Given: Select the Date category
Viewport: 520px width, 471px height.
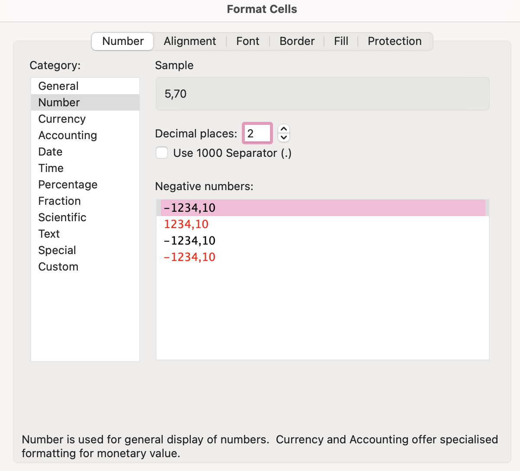Looking at the screenshot, I should 85,152.
